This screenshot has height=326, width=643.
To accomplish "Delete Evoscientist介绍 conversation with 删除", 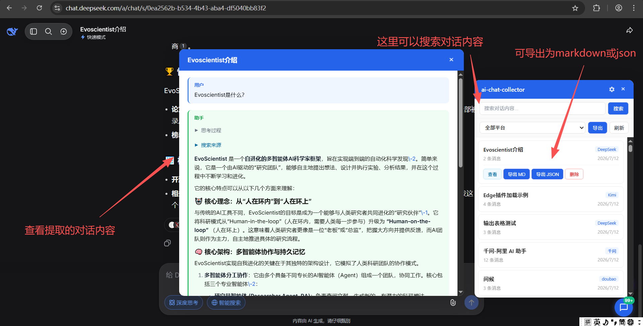I will [574, 174].
